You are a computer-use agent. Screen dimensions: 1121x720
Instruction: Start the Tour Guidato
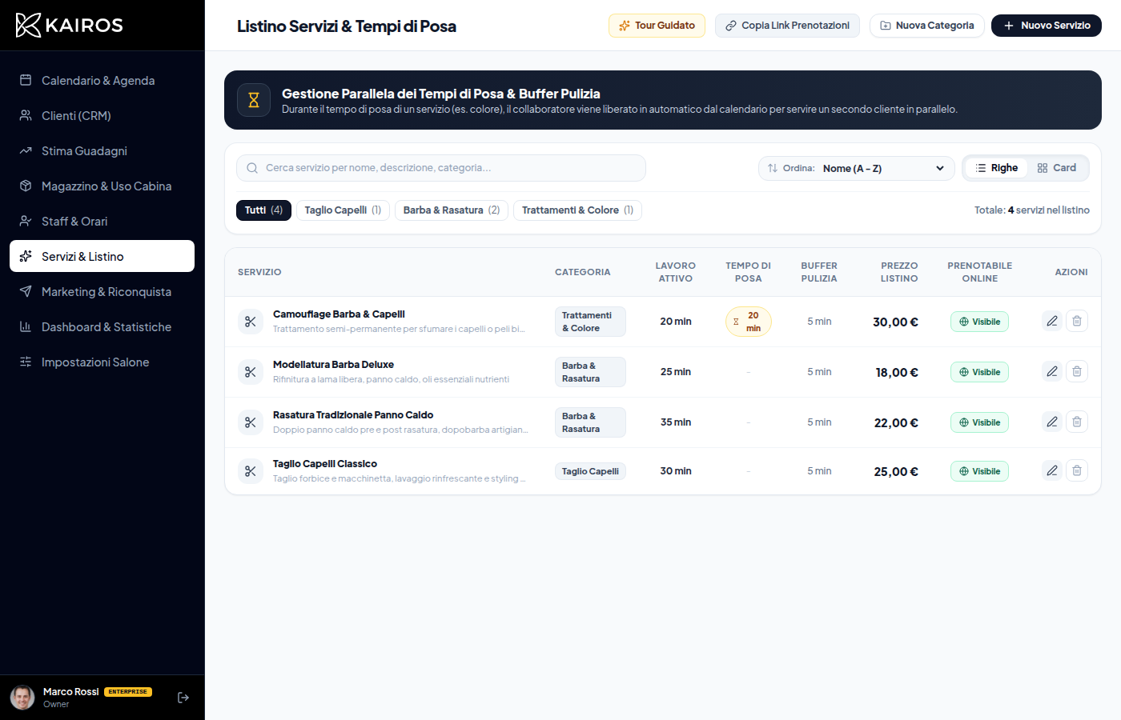point(657,26)
